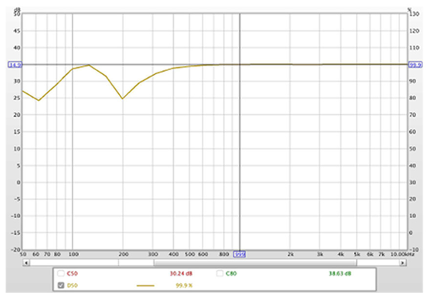This screenshot has width=430, height=293.
Task: Click the 10.00kHz label at axis end
Action: 401,254
